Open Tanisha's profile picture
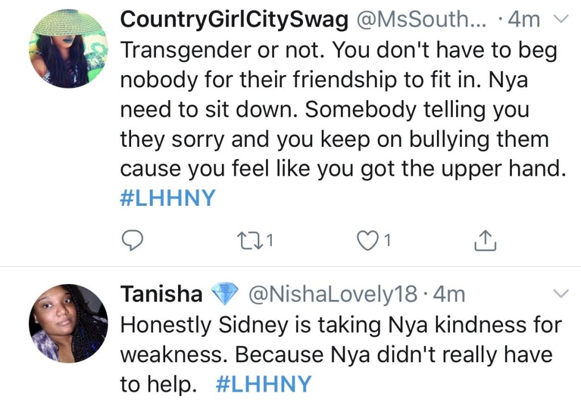This screenshot has width=581, height=415. pyautogui.click(x=69, y=323)
